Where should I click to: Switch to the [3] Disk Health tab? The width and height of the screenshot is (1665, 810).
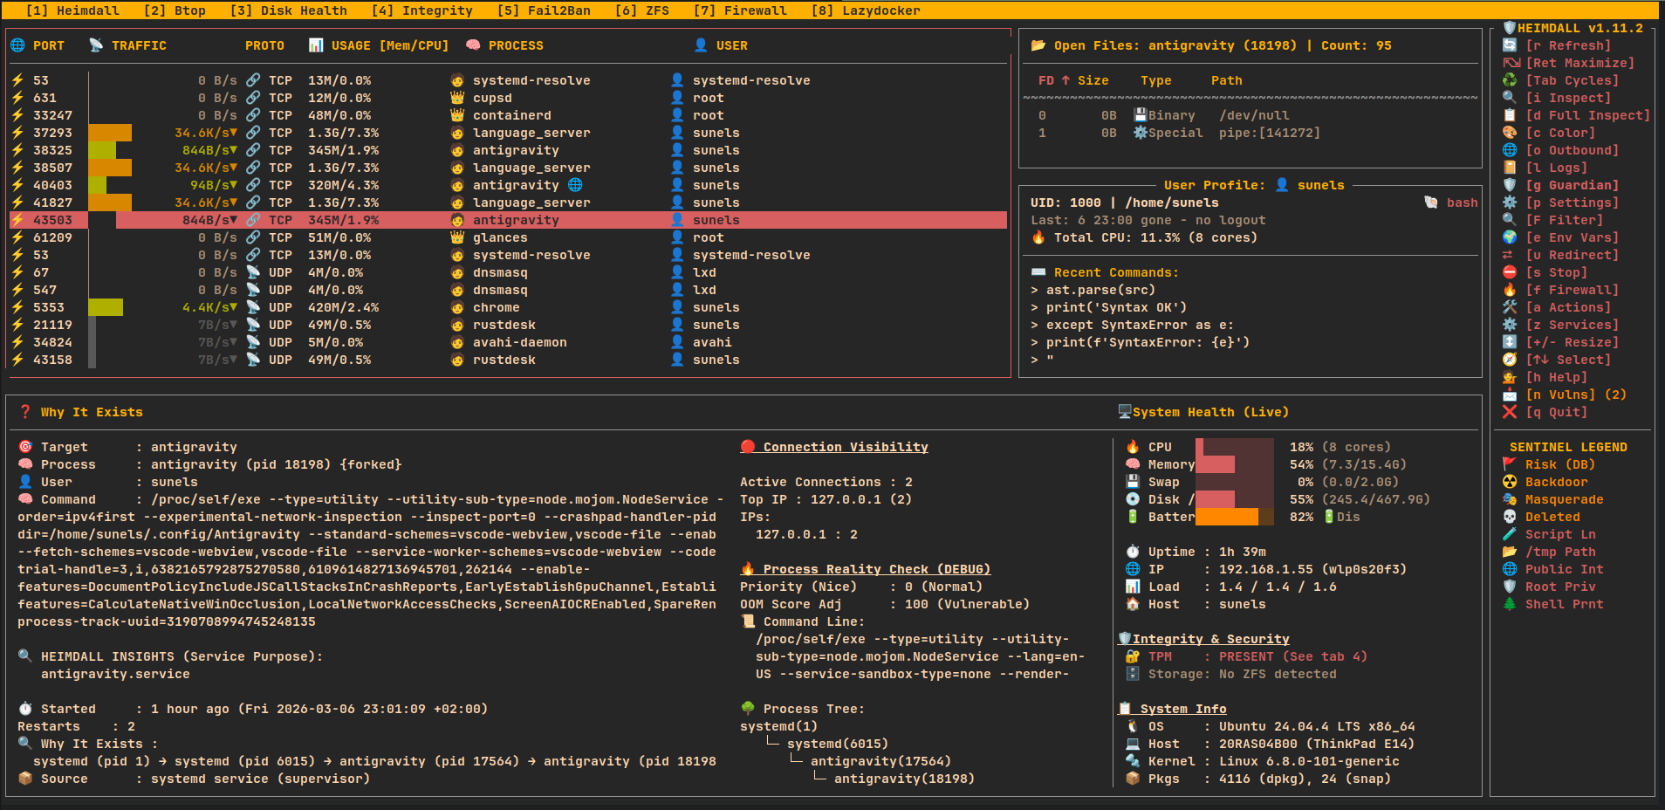(289, 10)
